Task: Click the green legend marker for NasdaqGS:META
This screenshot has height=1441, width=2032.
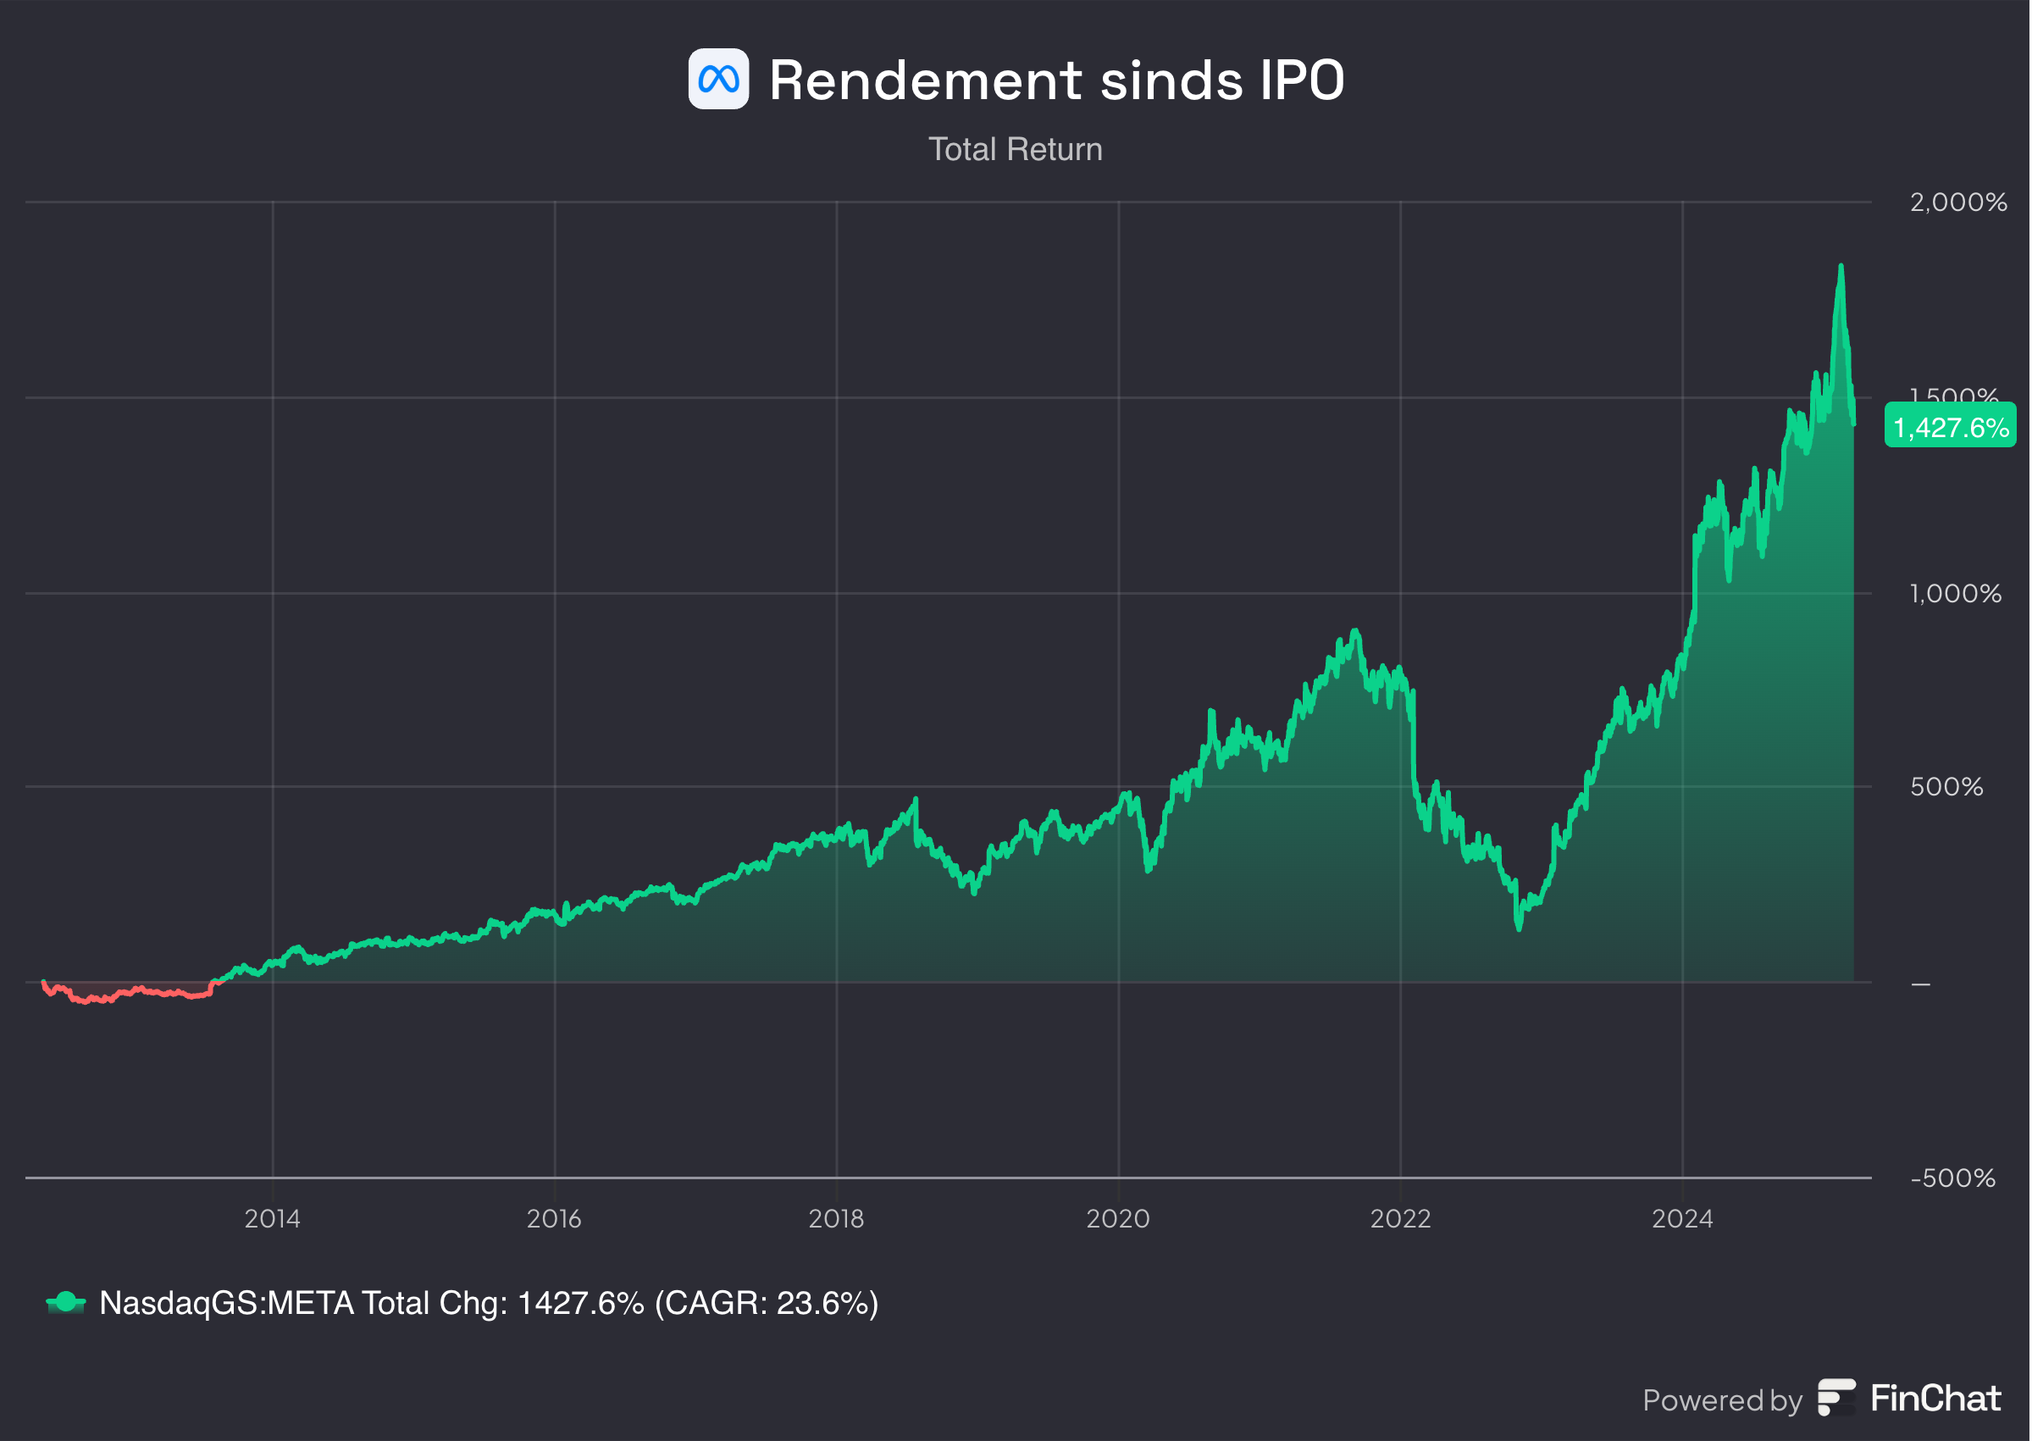Action: tap(65, 1303)
